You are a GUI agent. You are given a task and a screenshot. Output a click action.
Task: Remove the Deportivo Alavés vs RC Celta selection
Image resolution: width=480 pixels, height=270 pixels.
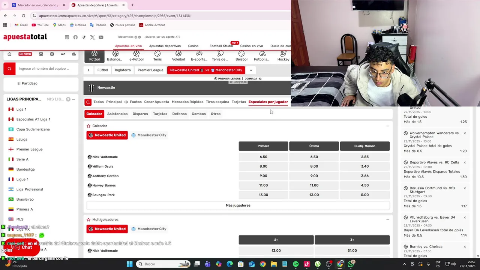[x=465, y=162]
